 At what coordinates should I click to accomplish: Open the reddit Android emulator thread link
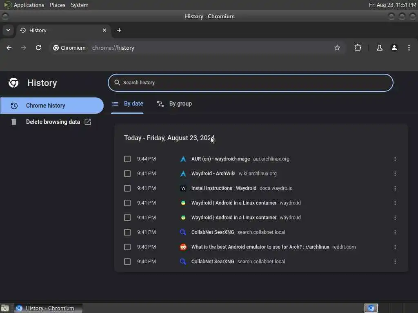pyautogui.click(x=260, y=247)
